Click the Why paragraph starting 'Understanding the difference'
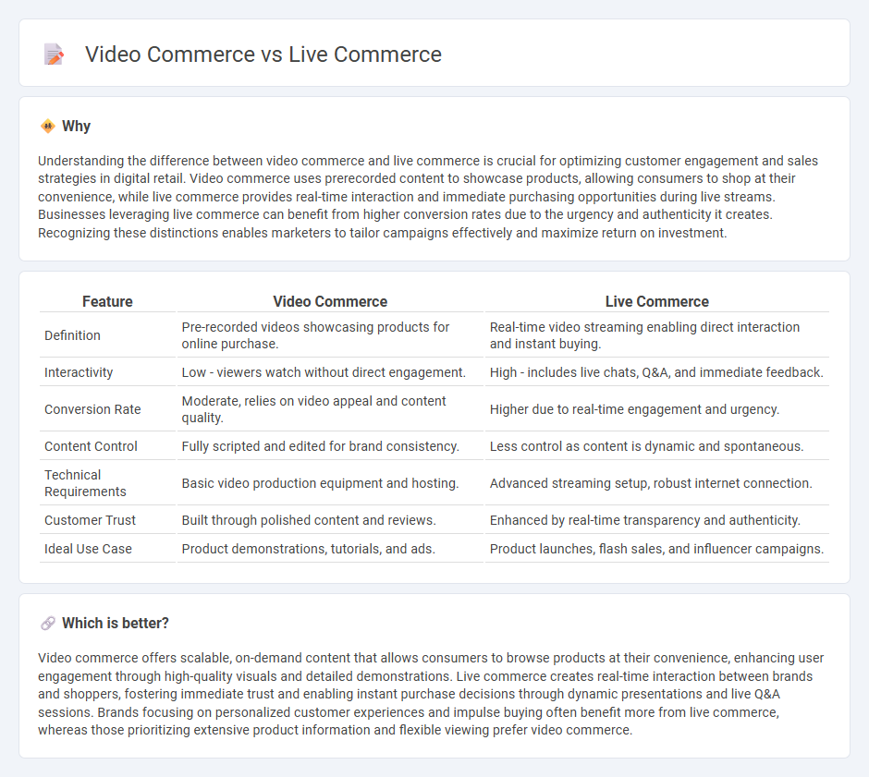869x777 pixels. tap(428, 197)
